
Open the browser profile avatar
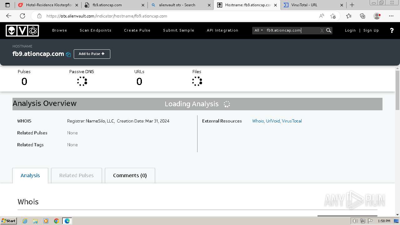click(377, 16)
